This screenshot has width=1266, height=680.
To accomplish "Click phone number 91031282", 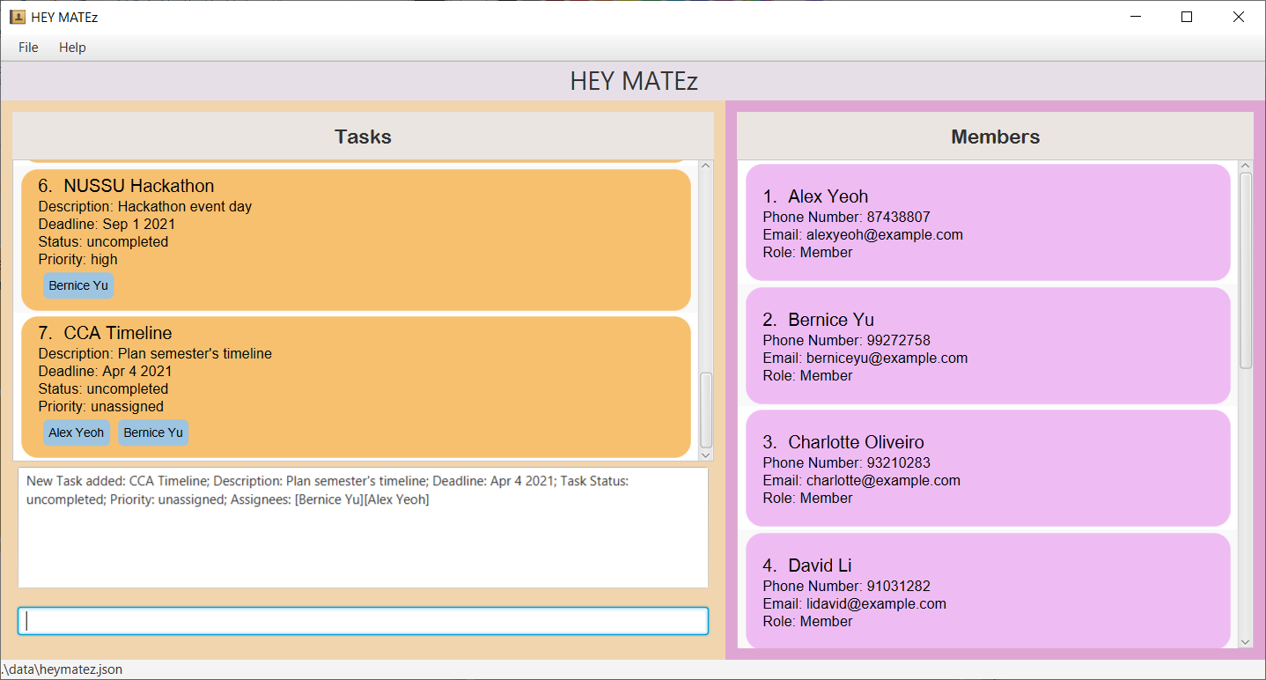I will [898, 587].
